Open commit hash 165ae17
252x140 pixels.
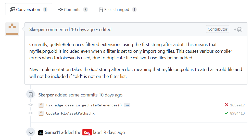point(237,105)
